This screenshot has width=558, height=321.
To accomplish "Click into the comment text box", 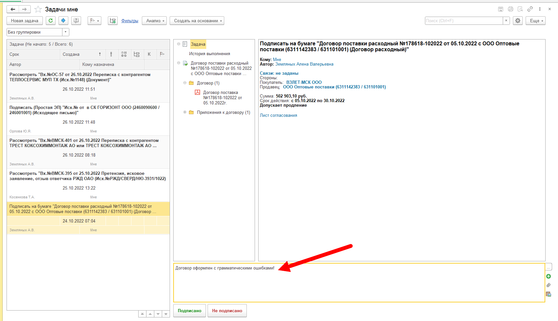I will (x=359, y=283).
